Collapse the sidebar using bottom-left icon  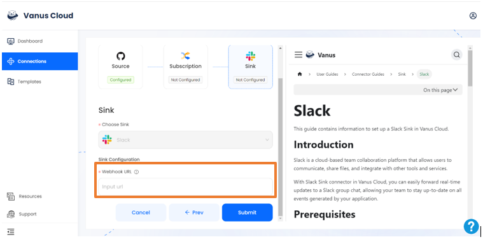pyautogui.click(x=11, y=232)
